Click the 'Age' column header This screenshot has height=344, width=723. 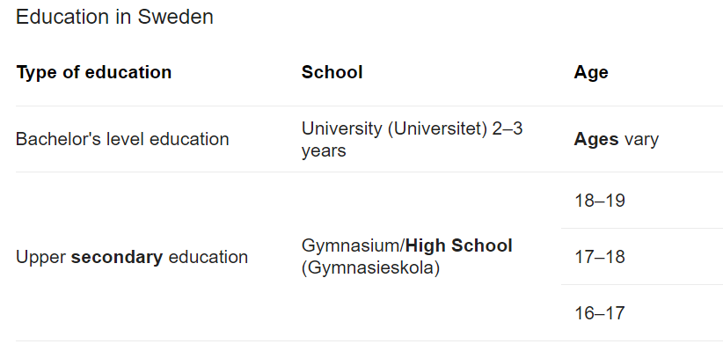point(591,72)
